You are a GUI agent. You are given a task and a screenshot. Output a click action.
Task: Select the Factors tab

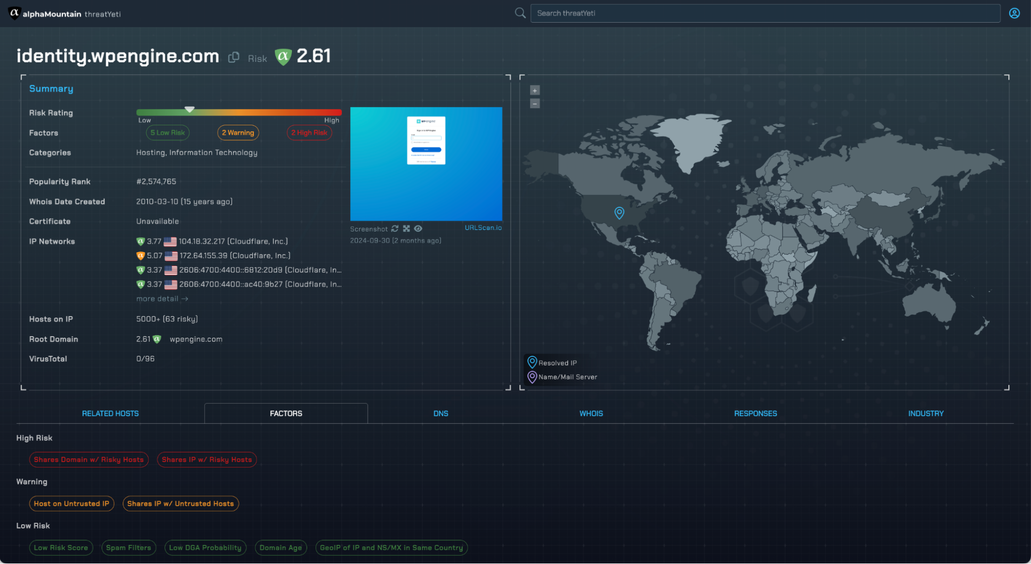286,413
